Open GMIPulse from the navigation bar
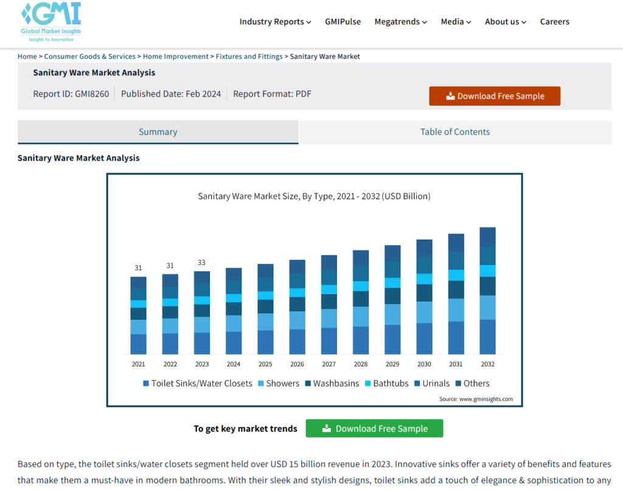The width and height of the screenshot is (623, 490). [x=343, y=22]
